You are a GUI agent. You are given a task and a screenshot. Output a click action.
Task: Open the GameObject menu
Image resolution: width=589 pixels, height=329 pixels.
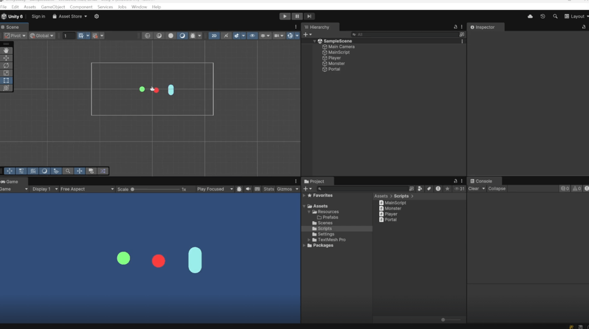click(x=53, y=7)
